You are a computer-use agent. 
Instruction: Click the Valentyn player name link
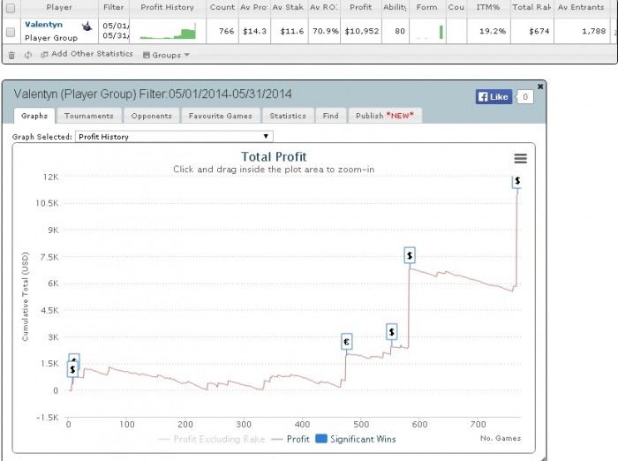(43, 25)
